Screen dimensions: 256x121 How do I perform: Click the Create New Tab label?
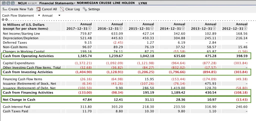tap(21, 9)
